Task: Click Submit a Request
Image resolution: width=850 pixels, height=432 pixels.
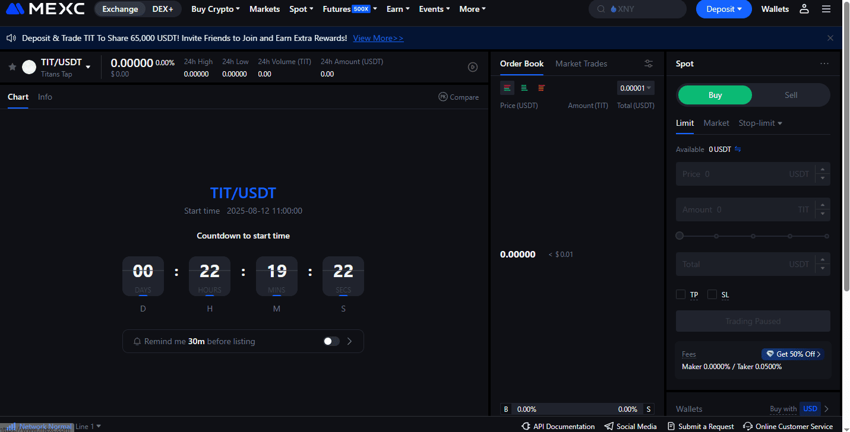Action: pos(700,426)
